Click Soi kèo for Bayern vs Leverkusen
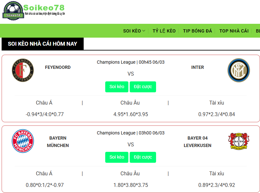The image size is (260, 193). [117, 157]
